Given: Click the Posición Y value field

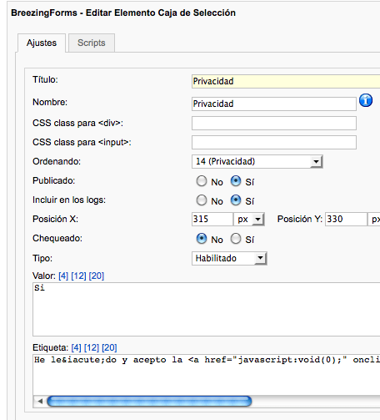Looking at the screenshot, I should (346, 220).
